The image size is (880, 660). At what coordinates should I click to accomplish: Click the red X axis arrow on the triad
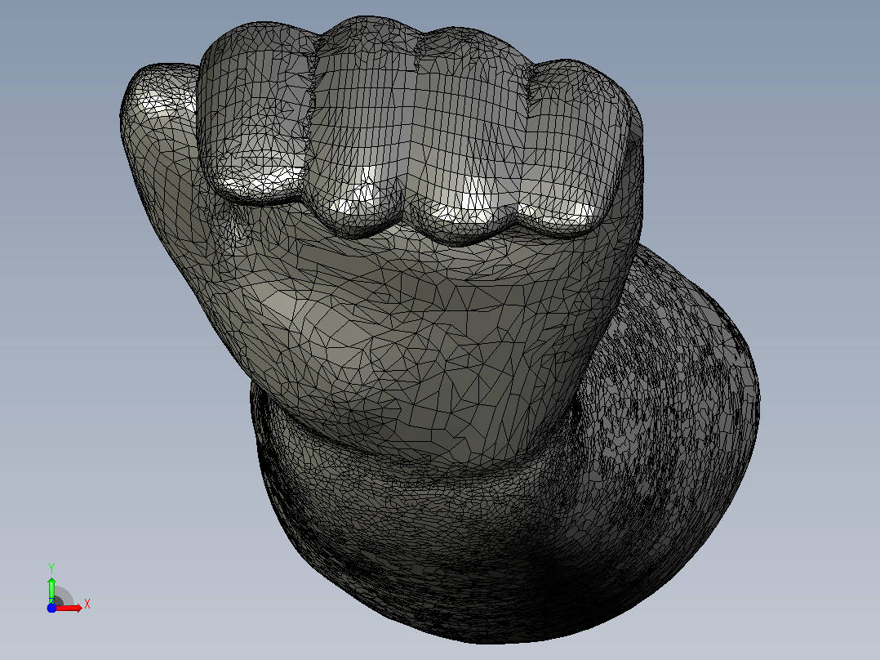(69, 608)
